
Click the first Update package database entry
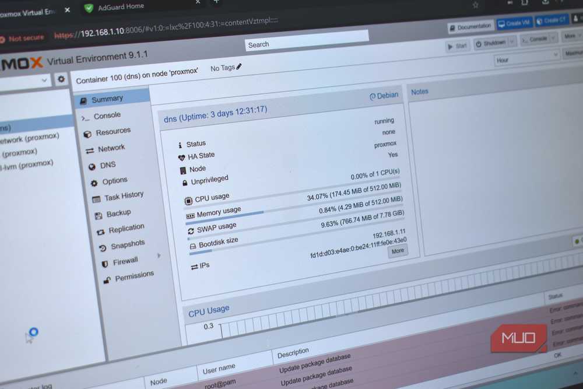(315, 363)
